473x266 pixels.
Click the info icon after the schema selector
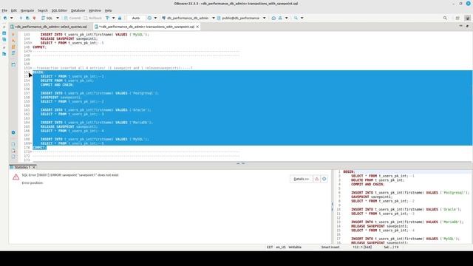tap(273, 18)
